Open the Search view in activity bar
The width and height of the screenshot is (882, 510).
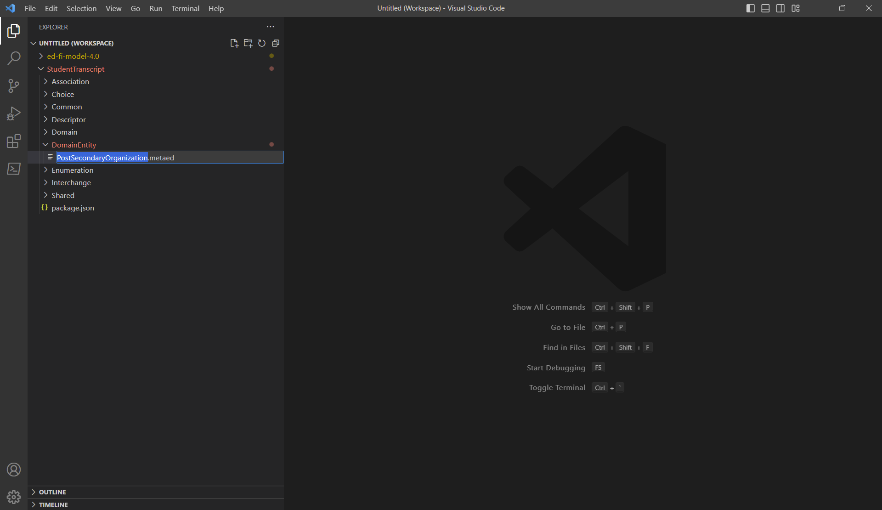pos(14,58)
